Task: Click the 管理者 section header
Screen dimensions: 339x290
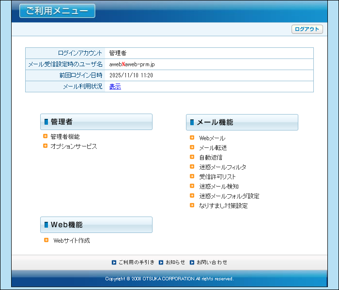Action: [x=96, y=122]
